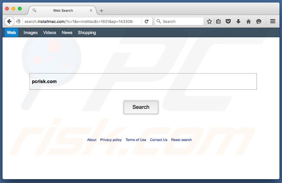The image size is (282, 183).
Task: Click the magnifier icon in browser search box
Action: pos(158,21)
